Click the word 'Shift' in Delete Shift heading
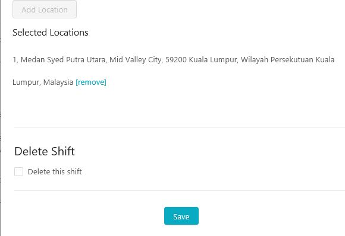The width and height of the screenshot is (345, 236). point(62,151)
